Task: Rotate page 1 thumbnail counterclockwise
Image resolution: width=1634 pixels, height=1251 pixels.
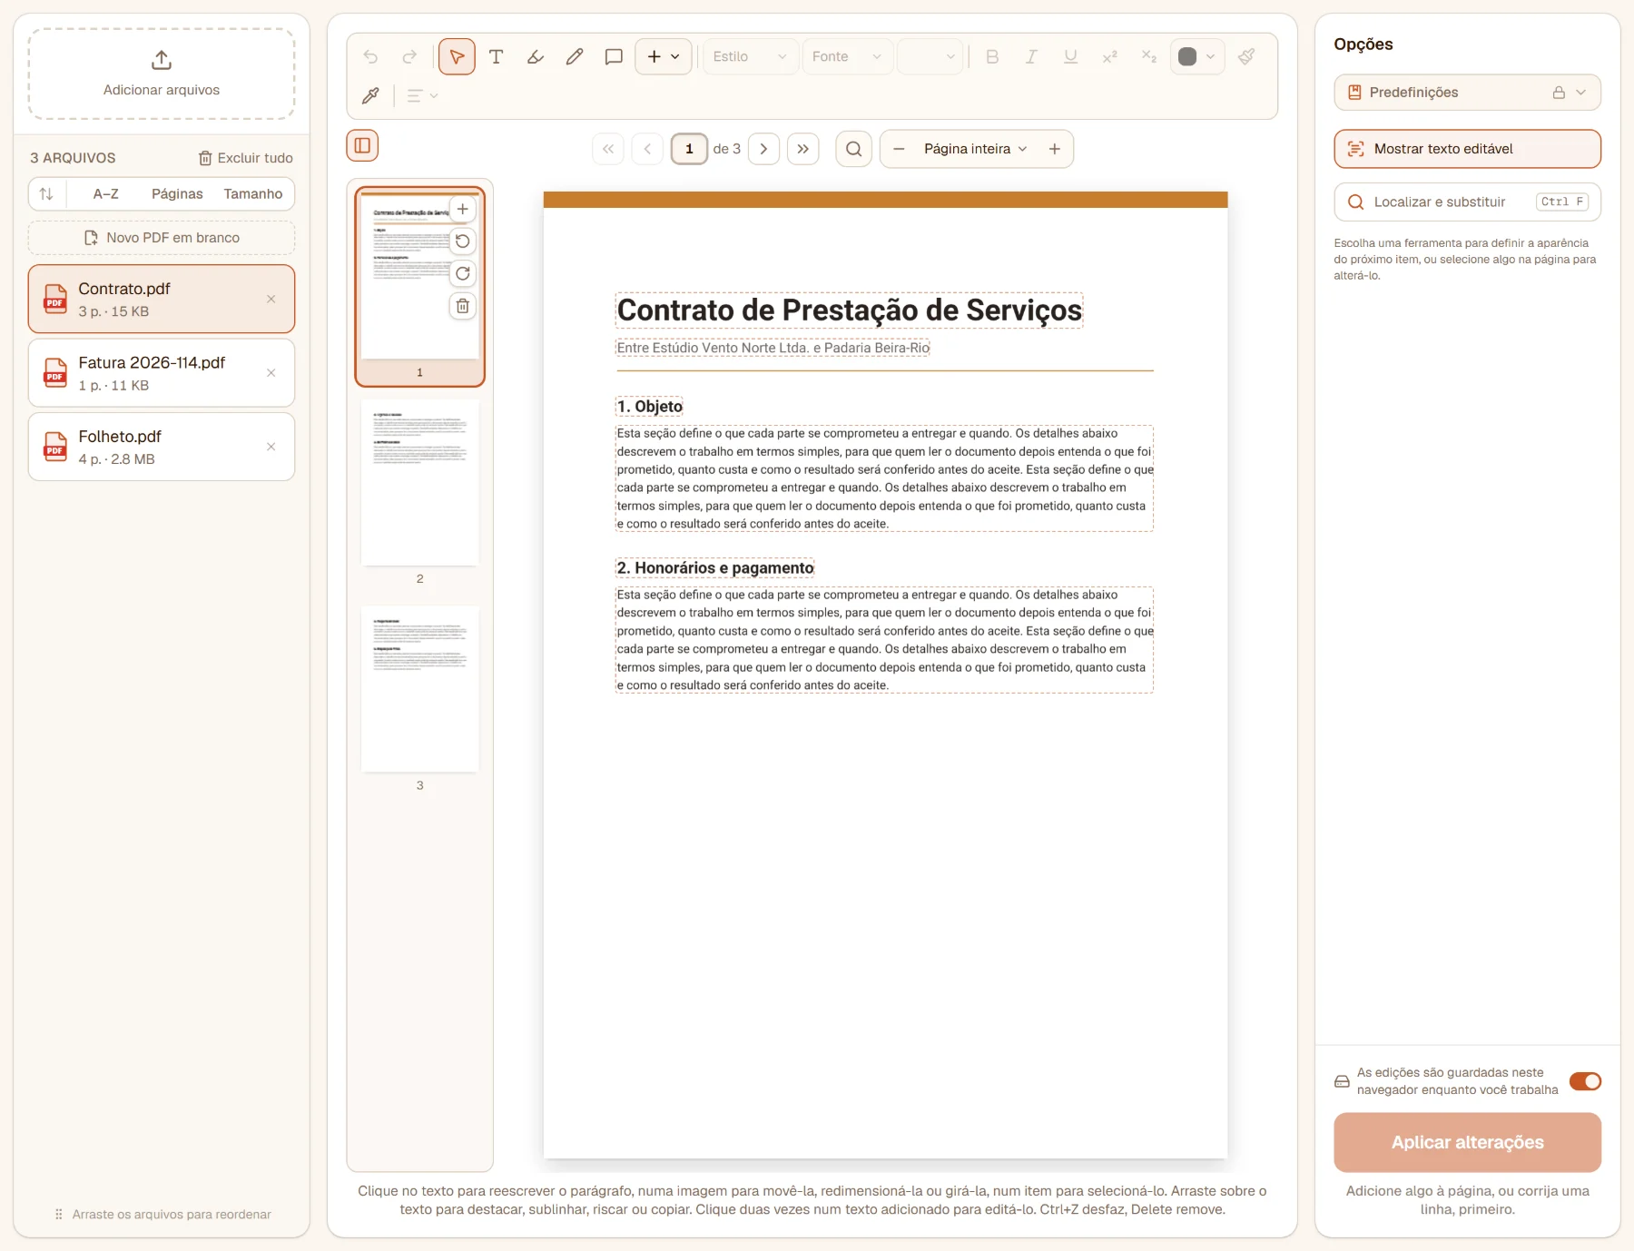Action: [463, 241]
